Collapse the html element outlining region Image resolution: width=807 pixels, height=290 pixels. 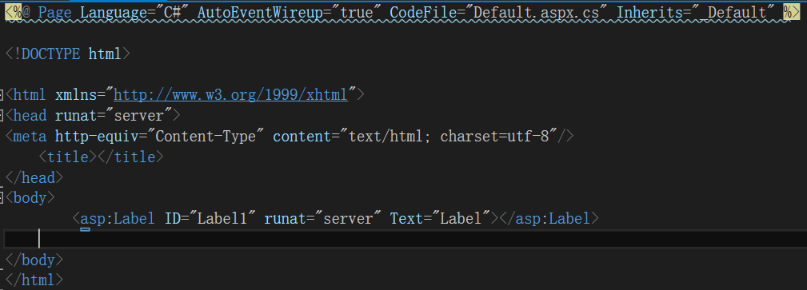[x=1, y=95]
